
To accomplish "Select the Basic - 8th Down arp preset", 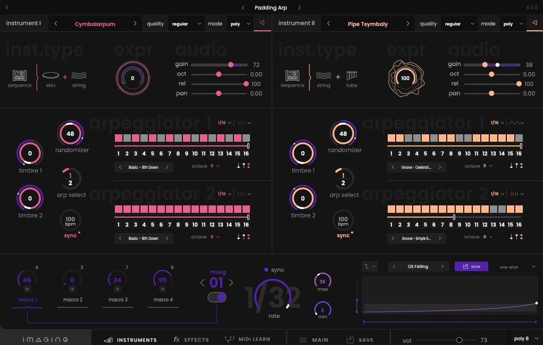I will click(x=144, y=166).
